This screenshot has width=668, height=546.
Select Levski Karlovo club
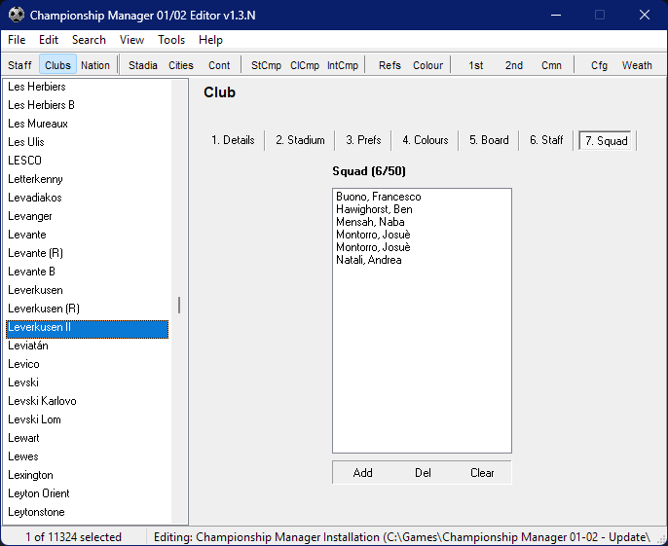tap(87, 401)
